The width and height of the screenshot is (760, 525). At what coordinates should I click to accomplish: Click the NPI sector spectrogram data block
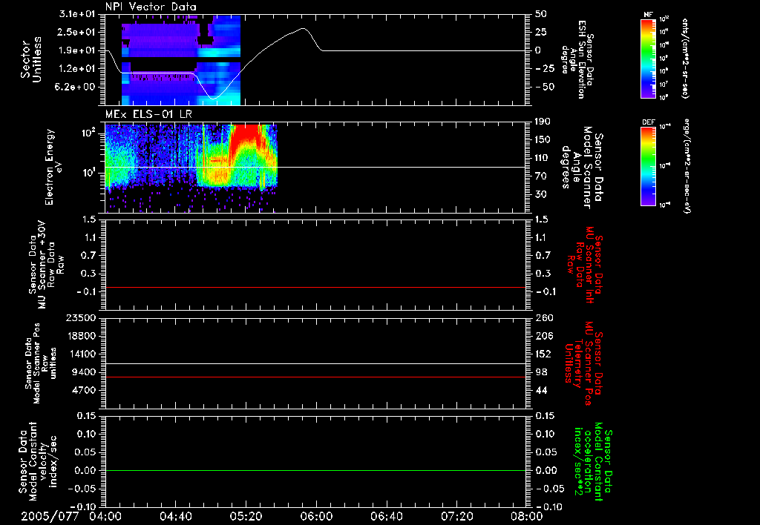point(181,60)
